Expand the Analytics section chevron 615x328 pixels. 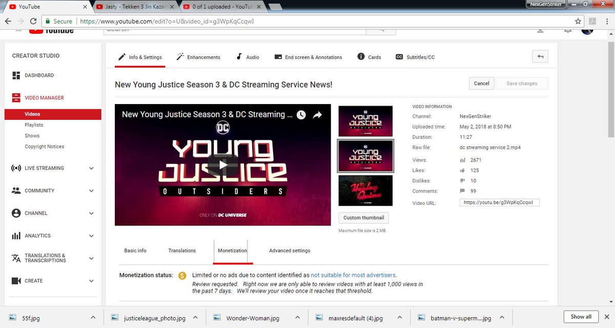(x=91, y=236)
